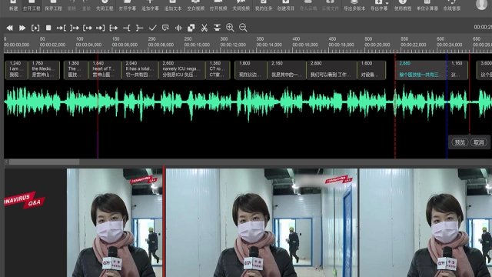Click the overlapping squares icon
Screen dimensions: 492x277
(191, 28)
